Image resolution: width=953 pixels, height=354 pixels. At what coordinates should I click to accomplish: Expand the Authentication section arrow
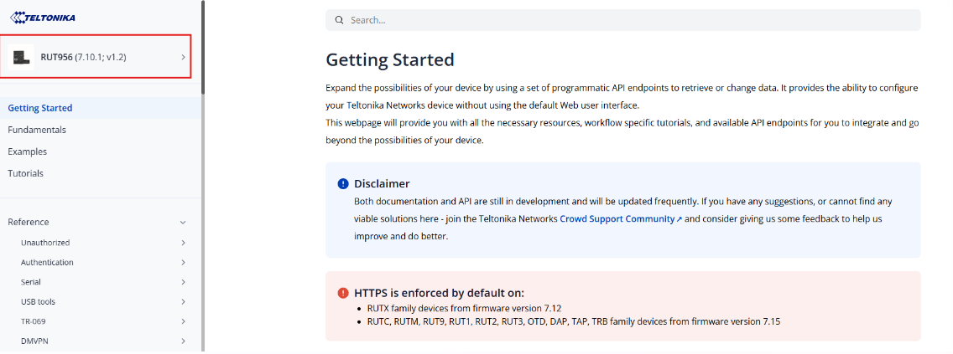coord(183,263)
